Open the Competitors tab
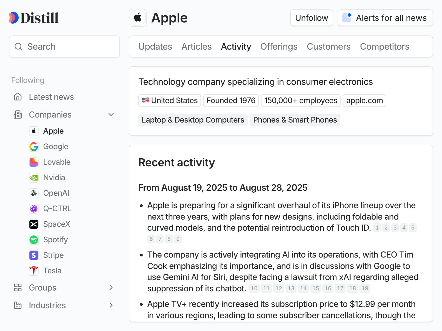Screen dimensions: 442x331 point(385,47)
